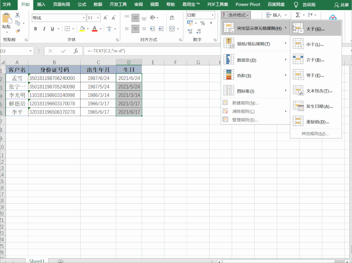The image size is (352, 263).
Task: Click the accounting currency format icon
Action: pos(190,23)
